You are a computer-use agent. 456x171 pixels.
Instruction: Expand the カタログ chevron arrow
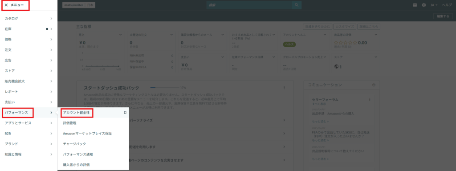[x=51, y=18]
